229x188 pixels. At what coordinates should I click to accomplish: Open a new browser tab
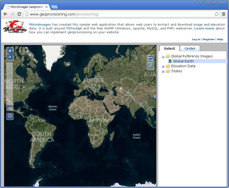click(54, 7)
